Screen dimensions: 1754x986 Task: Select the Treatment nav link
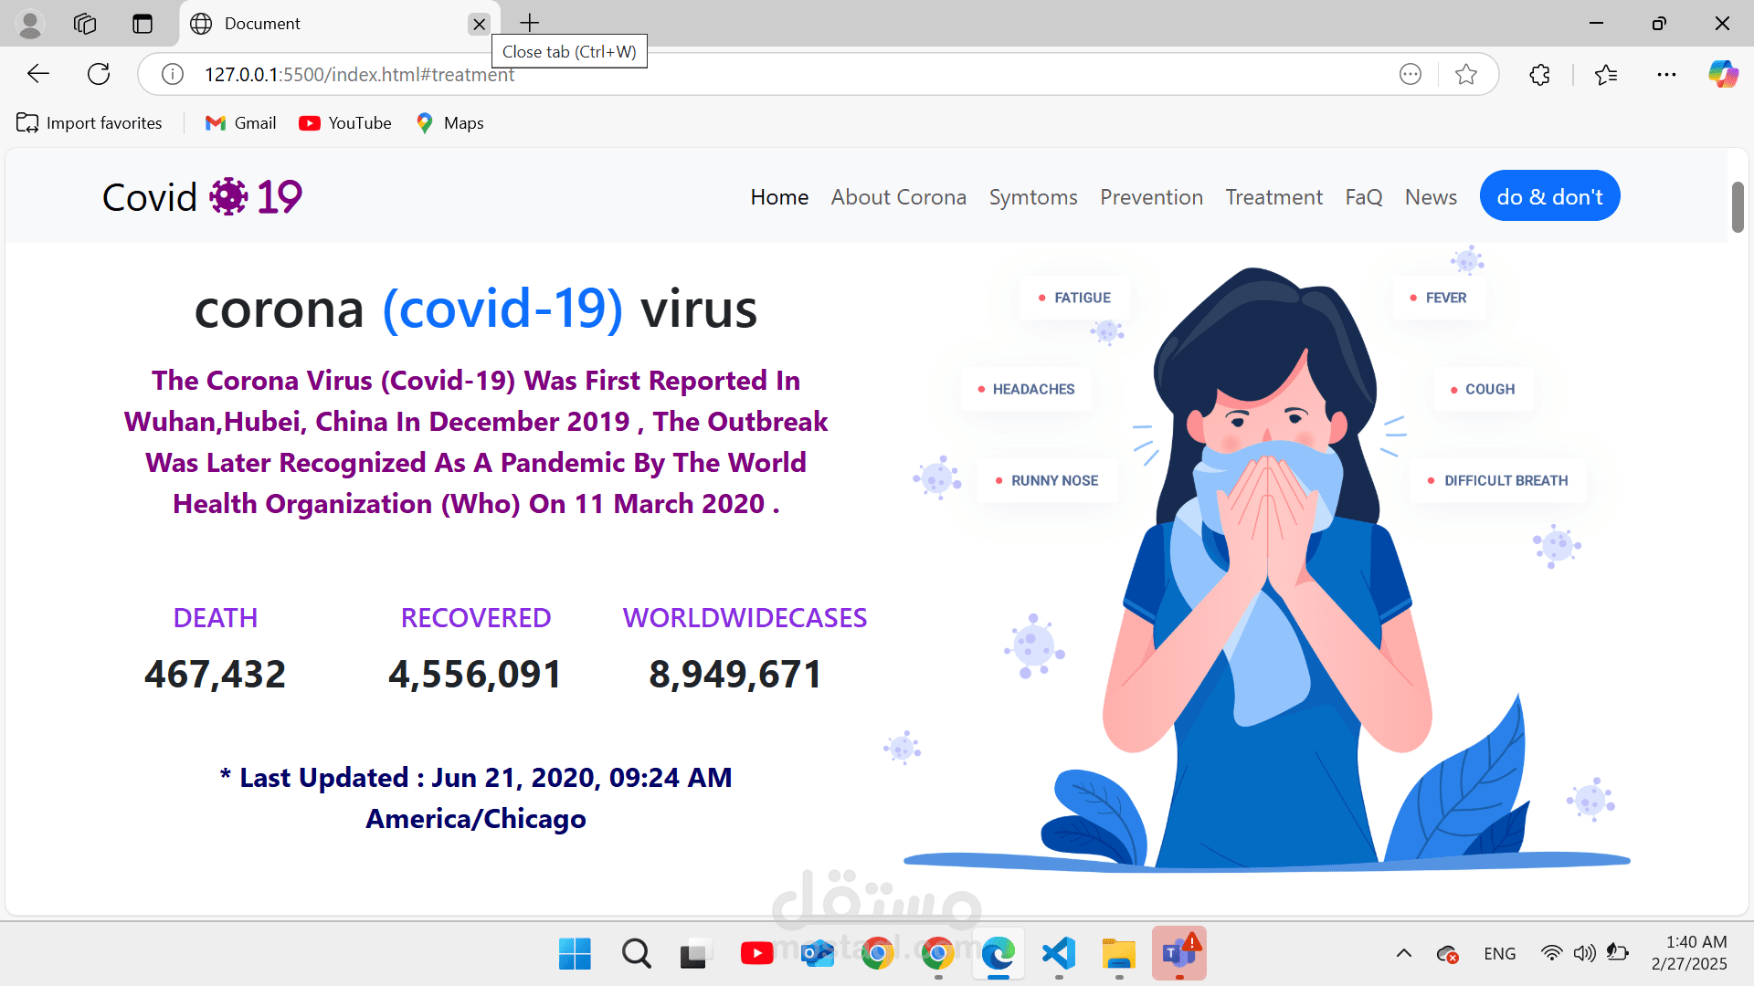[1273, 197]
